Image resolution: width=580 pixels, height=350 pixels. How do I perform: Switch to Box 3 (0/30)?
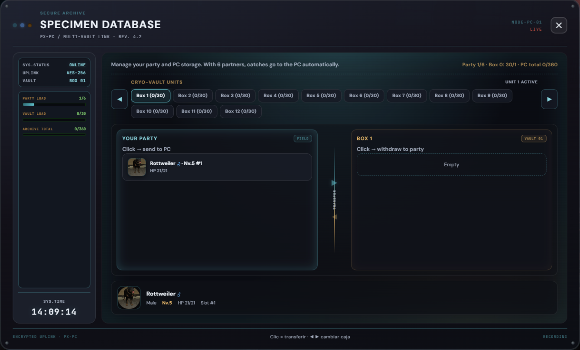pos(235,96)
